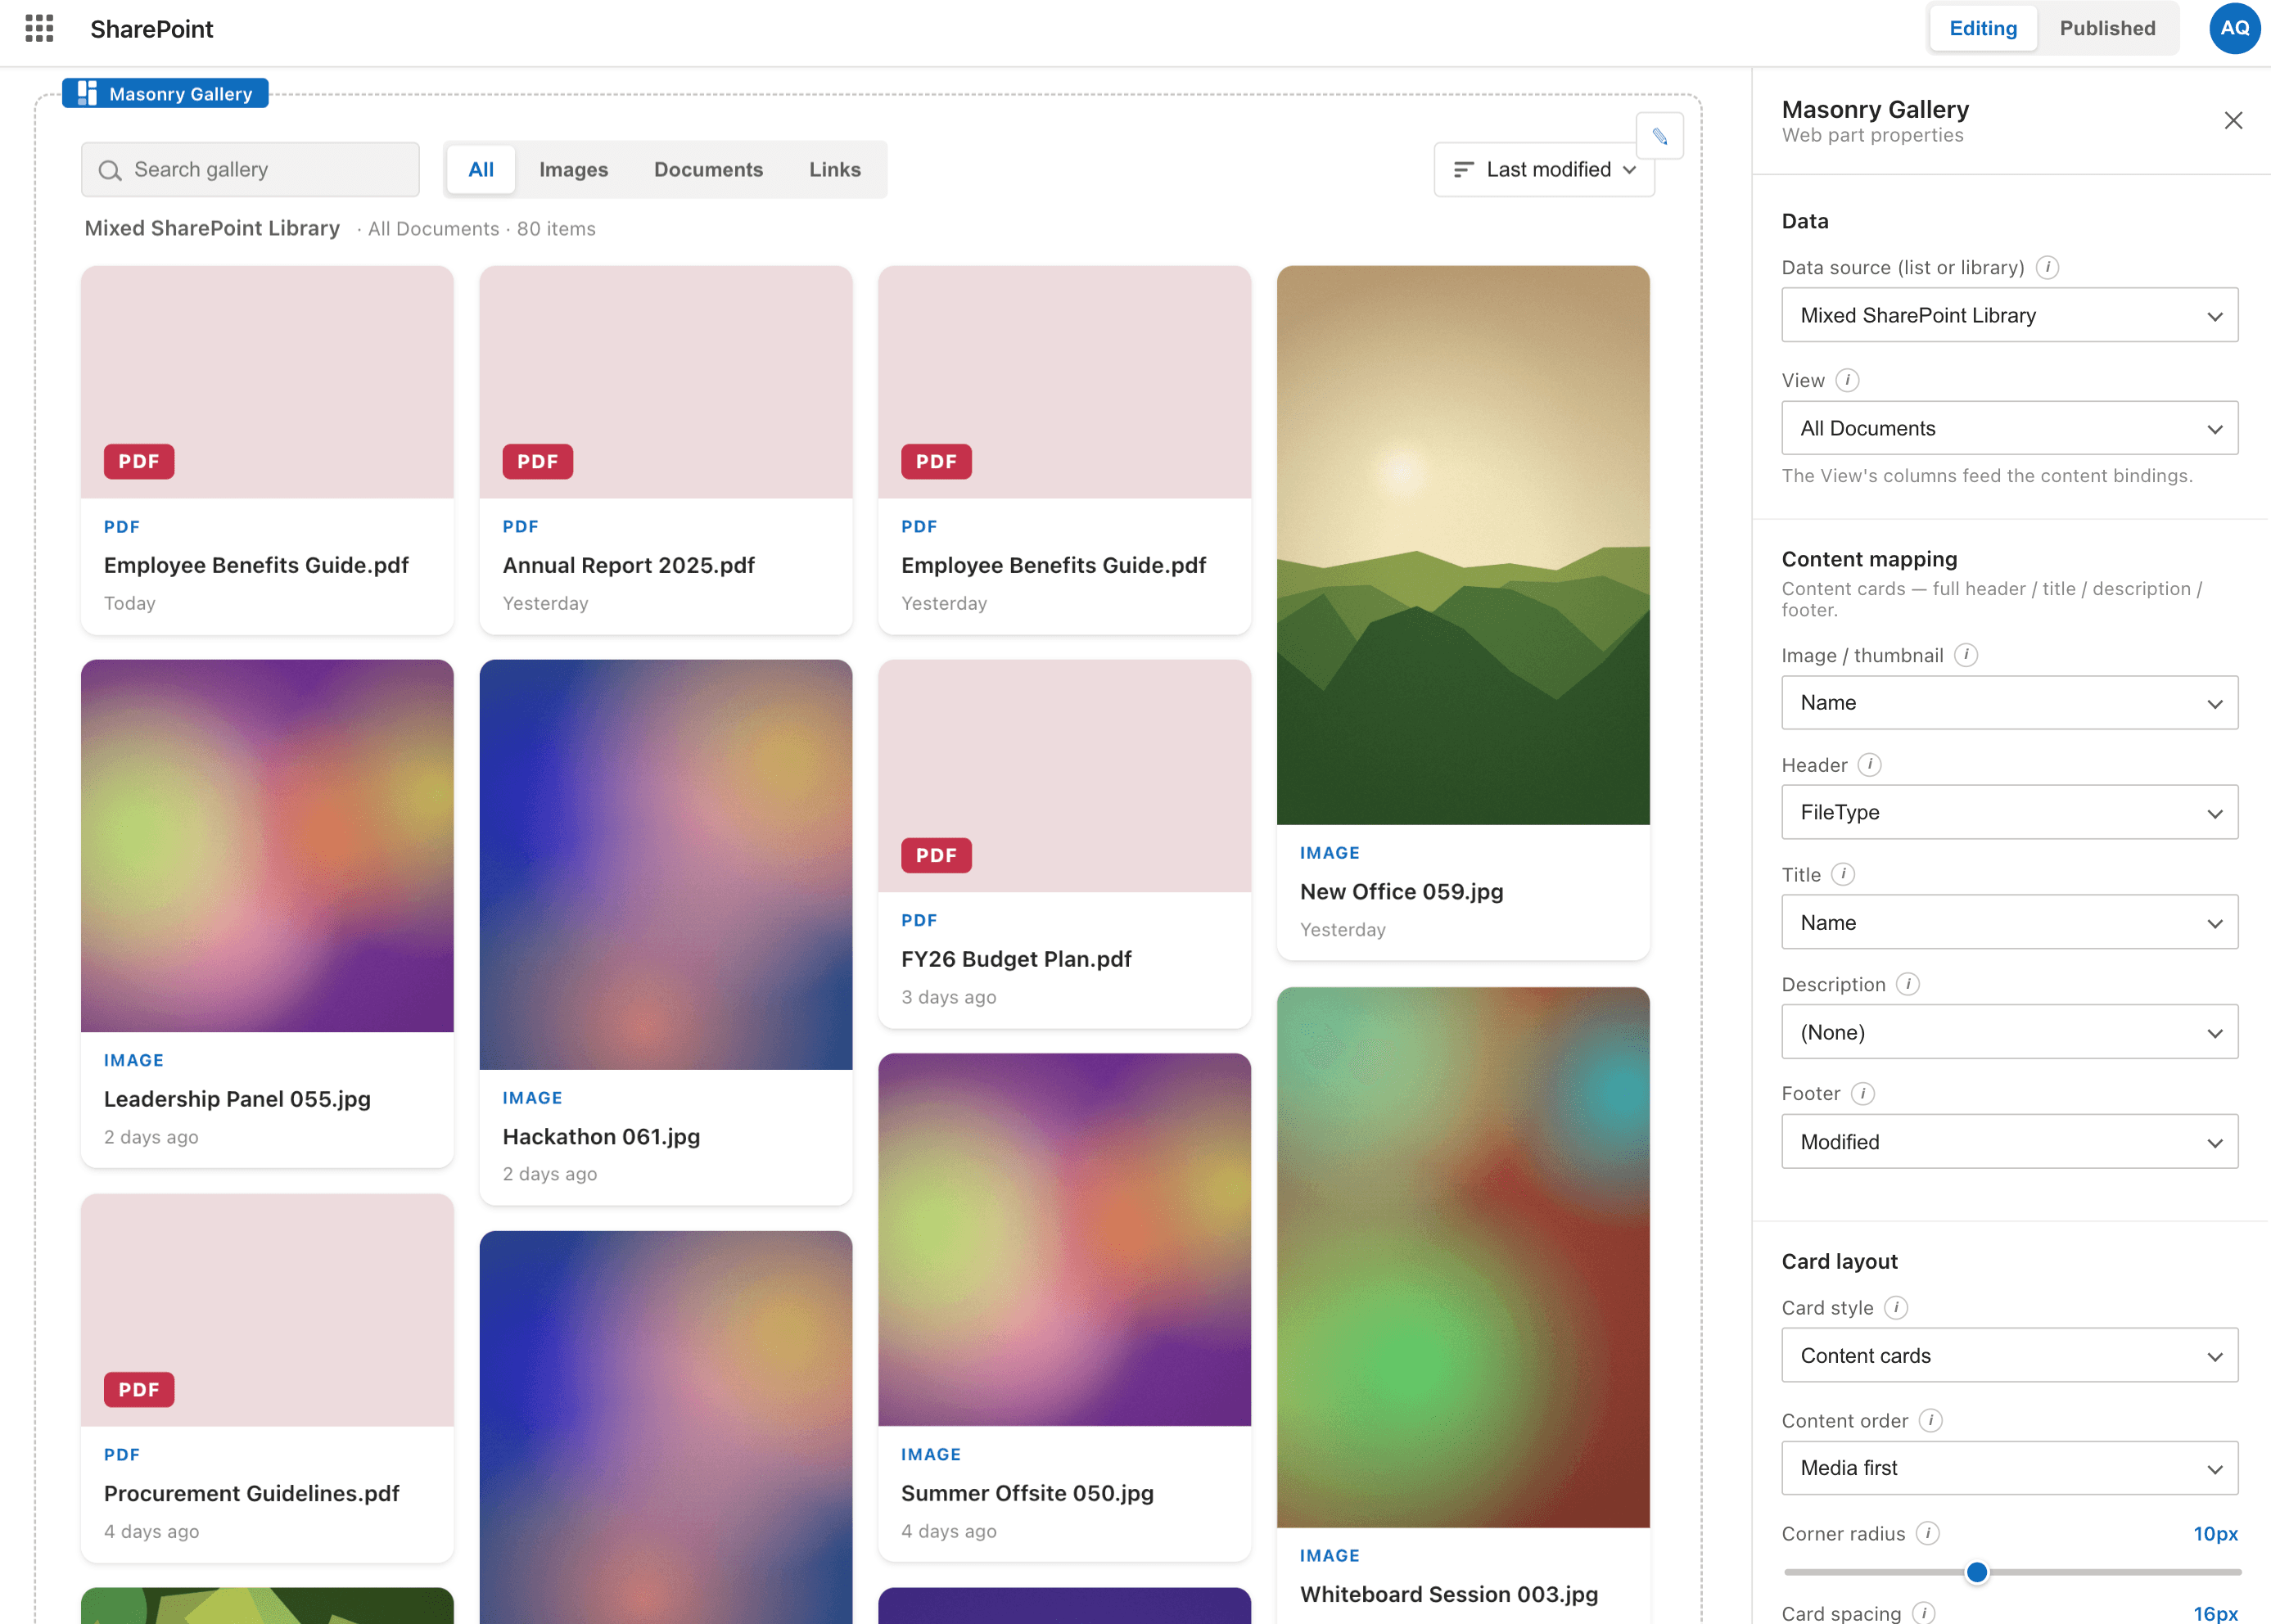Click PDF badge on Procurement Guidelines card

click(x=139, y=1389)
